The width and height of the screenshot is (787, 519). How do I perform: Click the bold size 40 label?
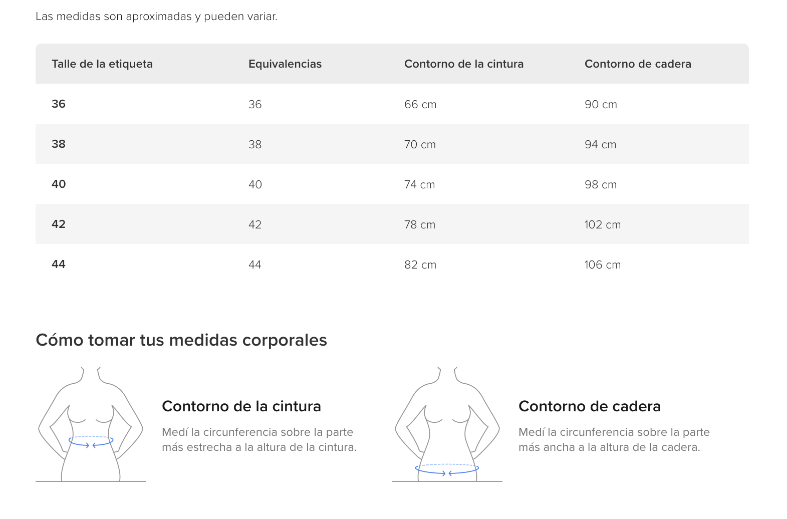click(59, 184)
